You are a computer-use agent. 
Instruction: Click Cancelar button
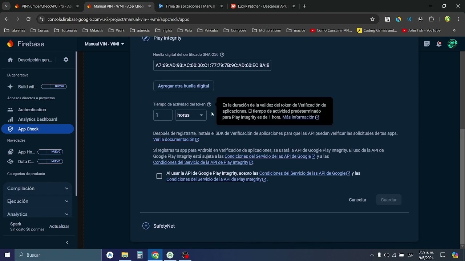(x=357, y=200)
